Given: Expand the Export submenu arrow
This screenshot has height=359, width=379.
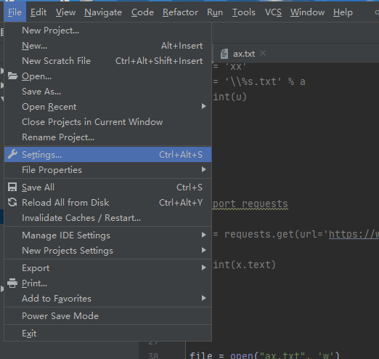Looking at the screenshot, I should pyautogui.click(x=204, y=267).
